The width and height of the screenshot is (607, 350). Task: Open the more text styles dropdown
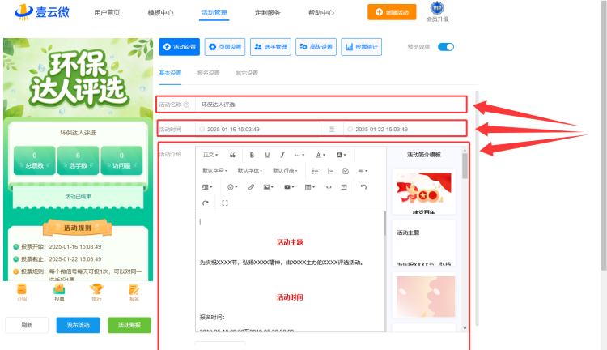299,155
